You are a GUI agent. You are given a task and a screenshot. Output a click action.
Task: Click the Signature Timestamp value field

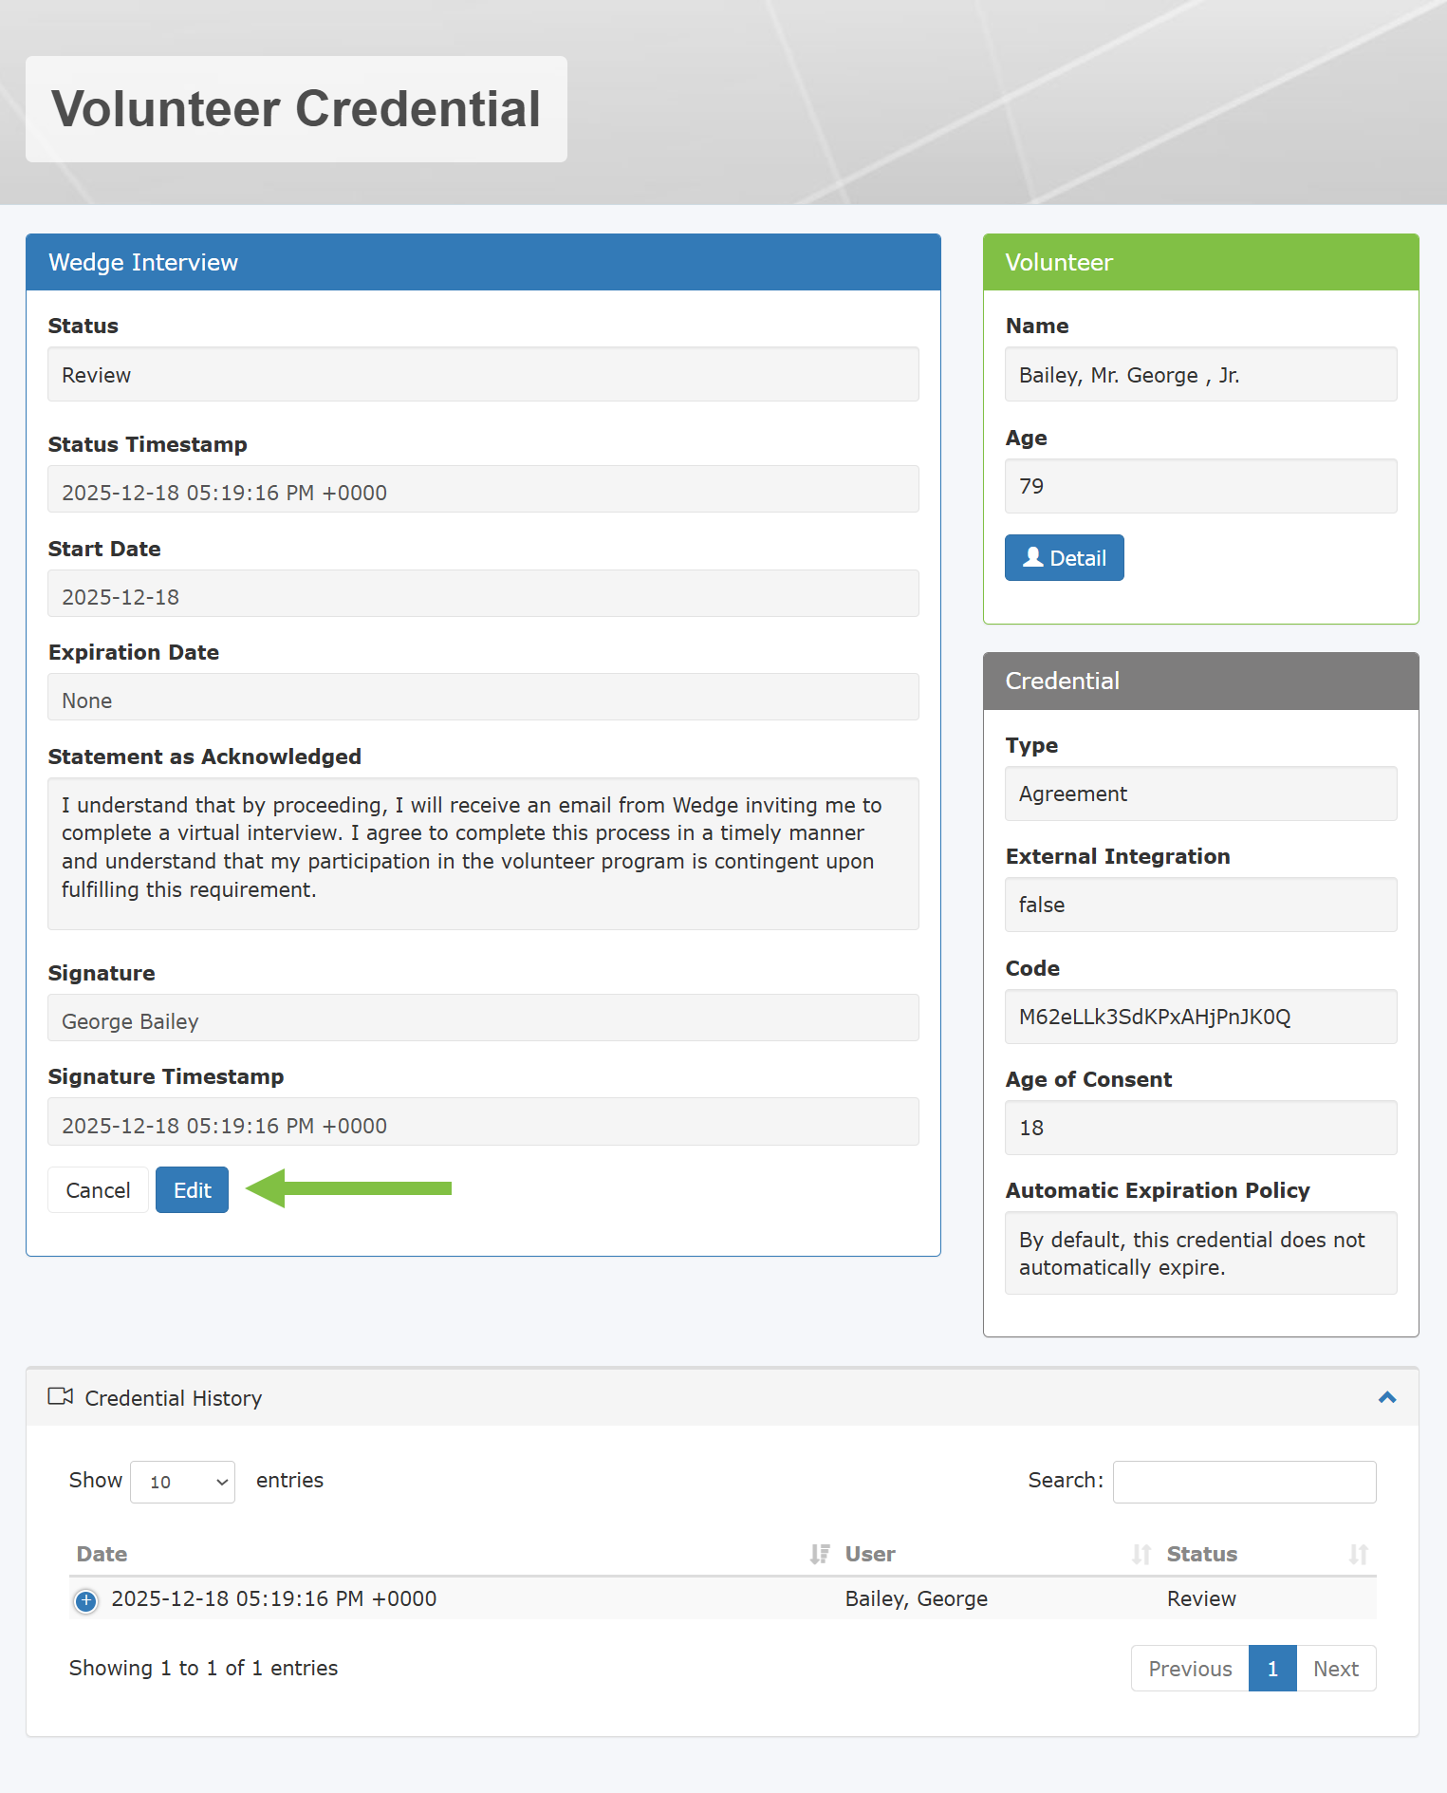click(x=483, y=1122)
